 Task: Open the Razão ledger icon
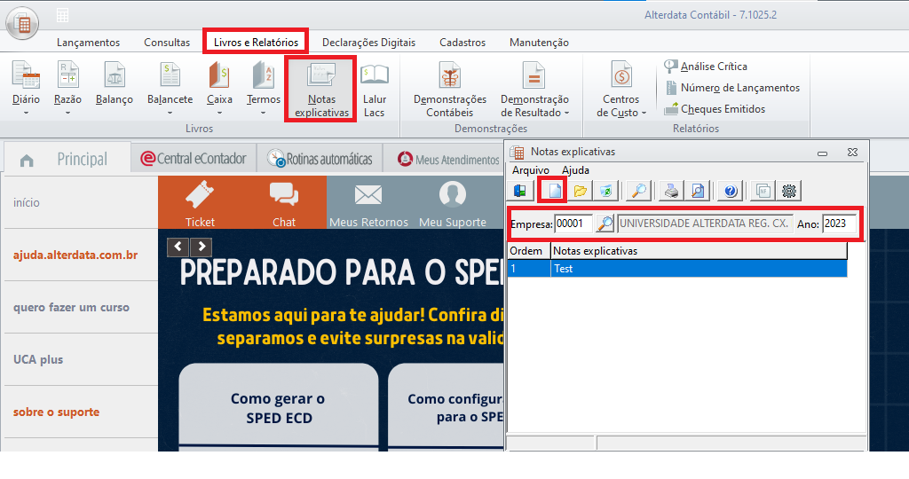[67, 75]
